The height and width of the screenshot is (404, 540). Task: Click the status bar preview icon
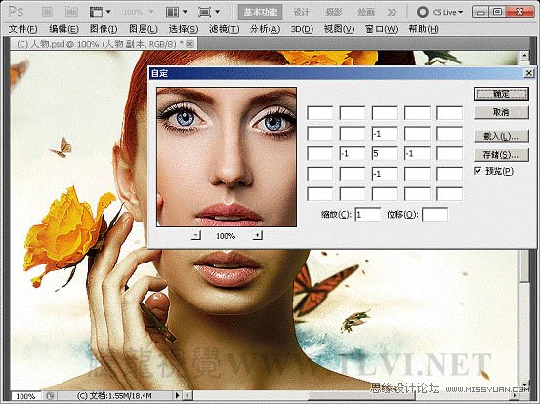50,396
